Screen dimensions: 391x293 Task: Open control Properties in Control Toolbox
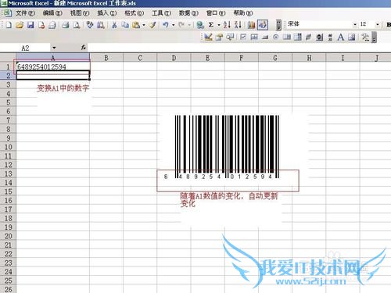(219, 38)
